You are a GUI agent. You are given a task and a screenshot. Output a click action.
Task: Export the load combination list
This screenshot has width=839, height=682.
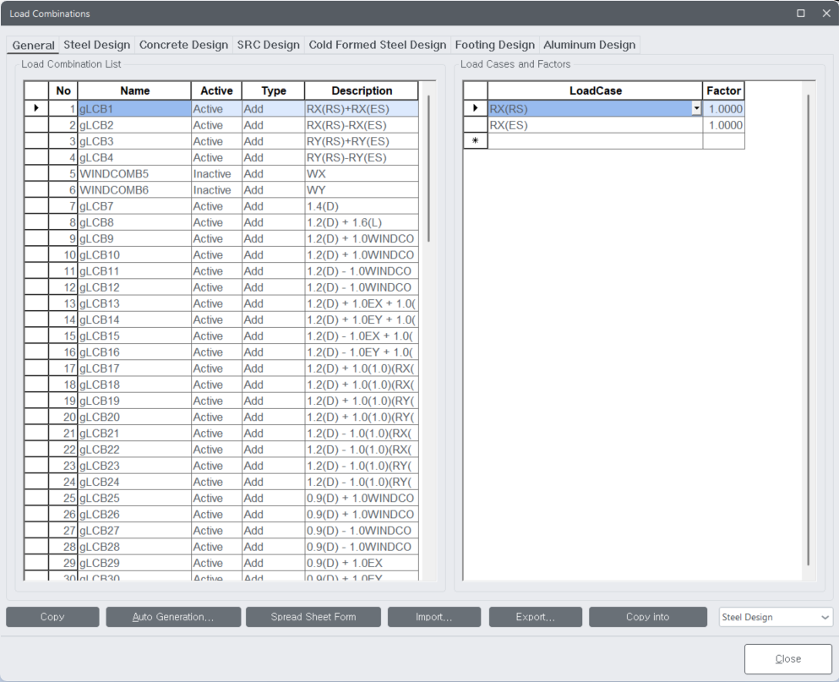tap(535, 617)
